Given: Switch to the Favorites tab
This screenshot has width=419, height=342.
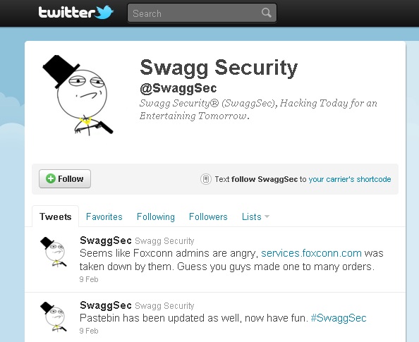Looking at the screenshot, I should (104, 216).
